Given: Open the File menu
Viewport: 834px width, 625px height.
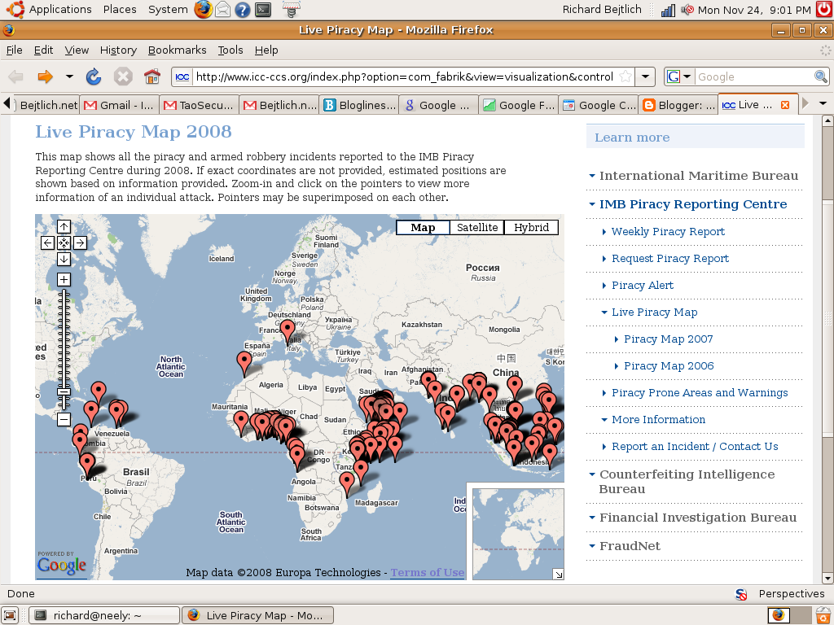Looking at the screenshot, I should click(15, 50).
